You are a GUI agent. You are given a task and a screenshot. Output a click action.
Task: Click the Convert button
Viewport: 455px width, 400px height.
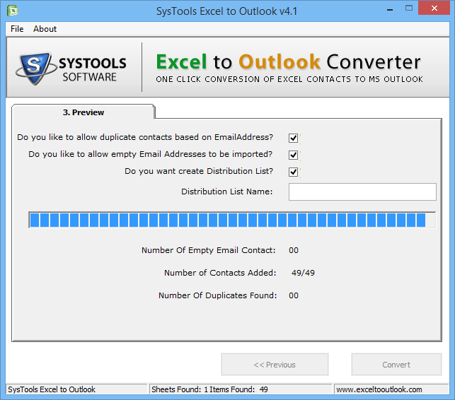click(396, 365)
